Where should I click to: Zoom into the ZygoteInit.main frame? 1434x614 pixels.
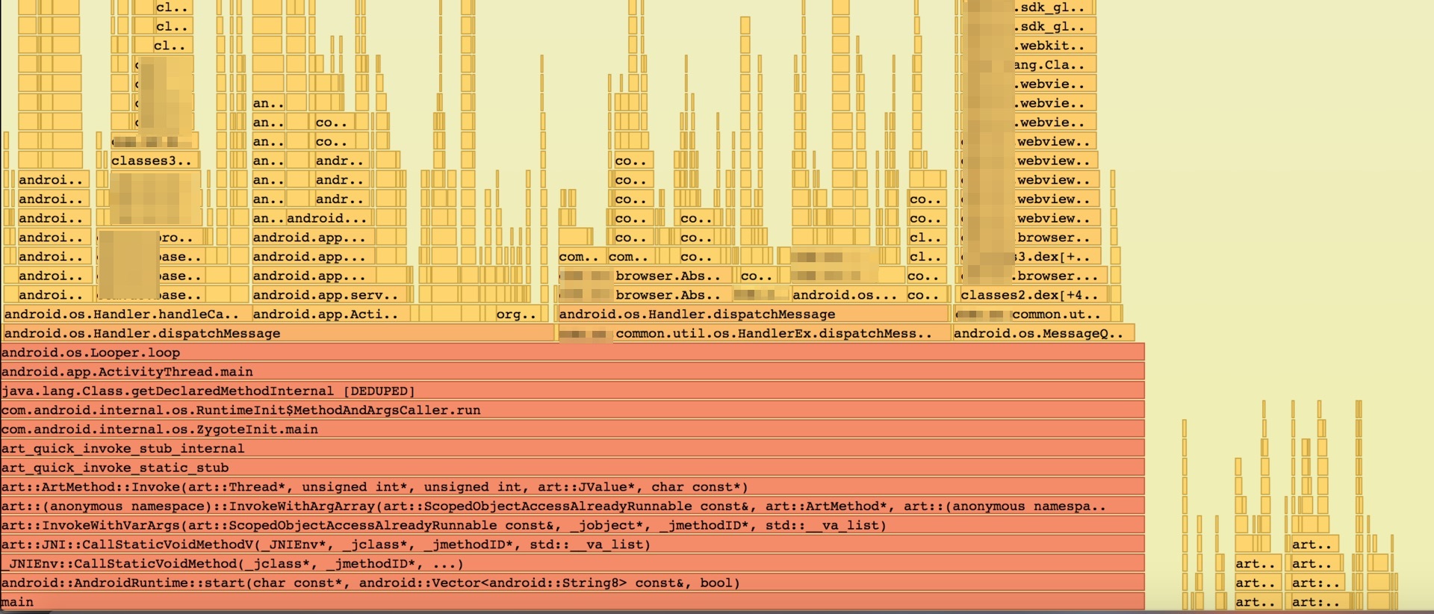(x=572, y=430)
